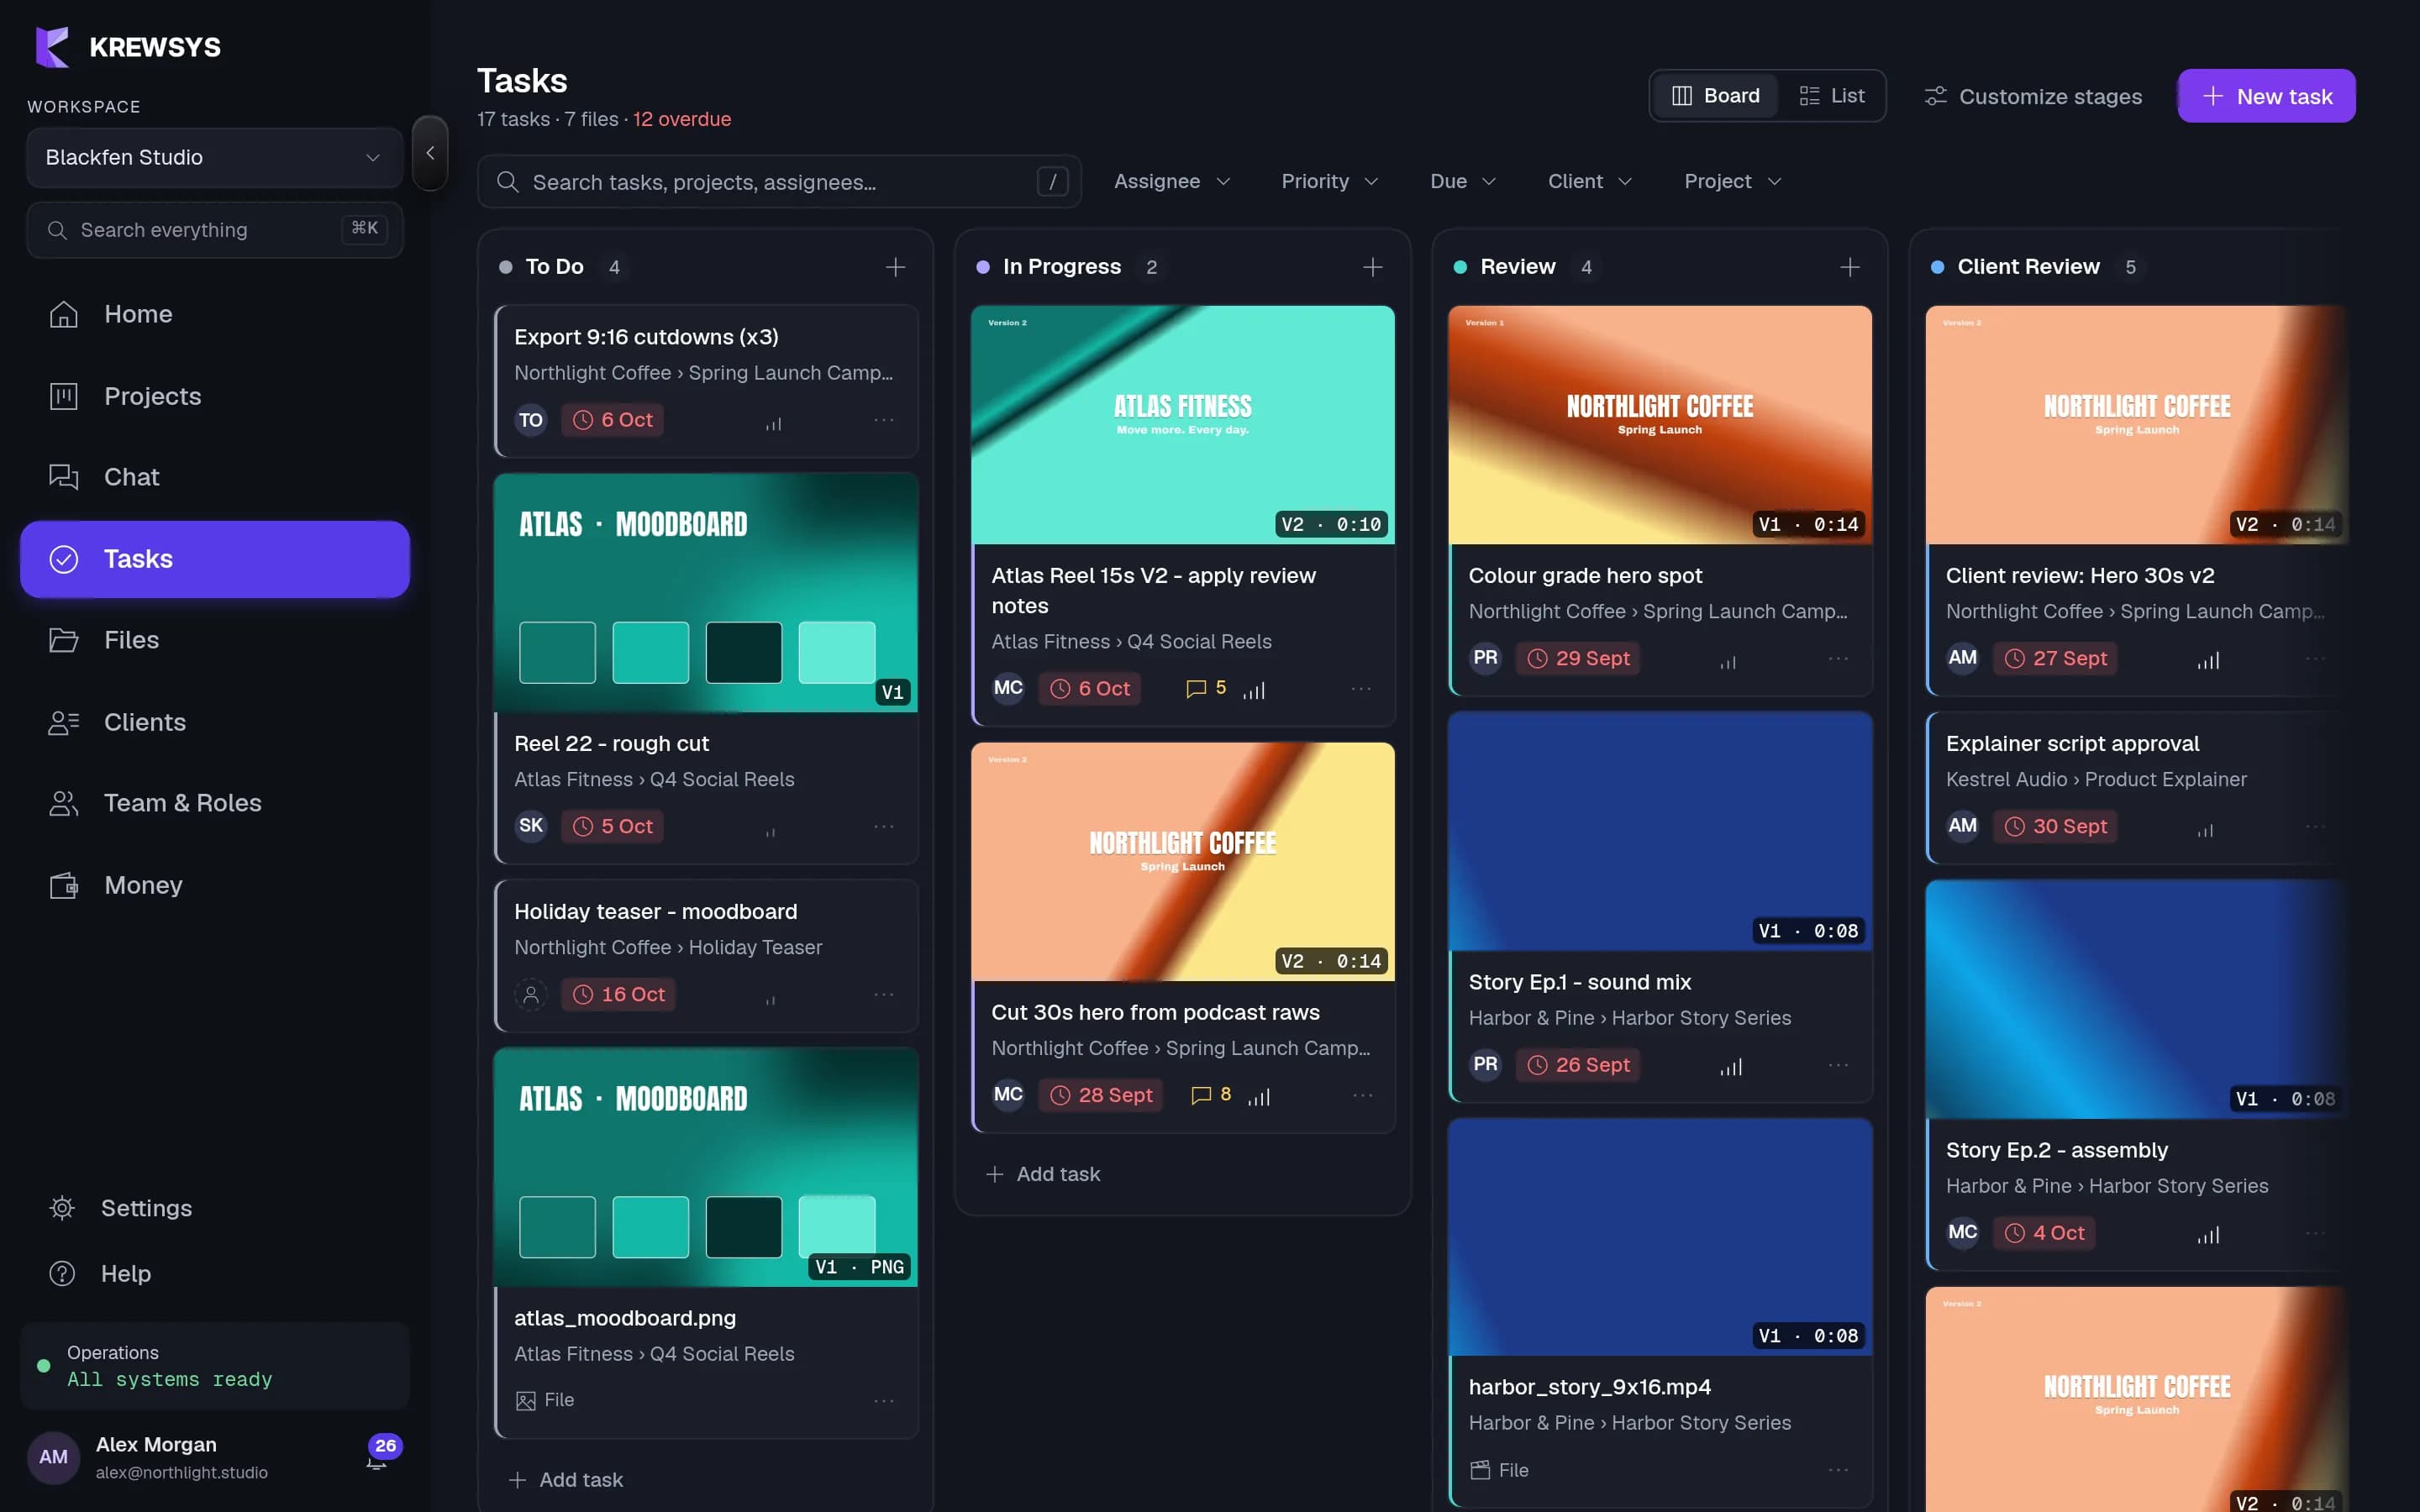This screenshot has width=2420, height=1512.
Task: Open more options on Holiday teaser moodboard card
Action: (x=883, y=994)
